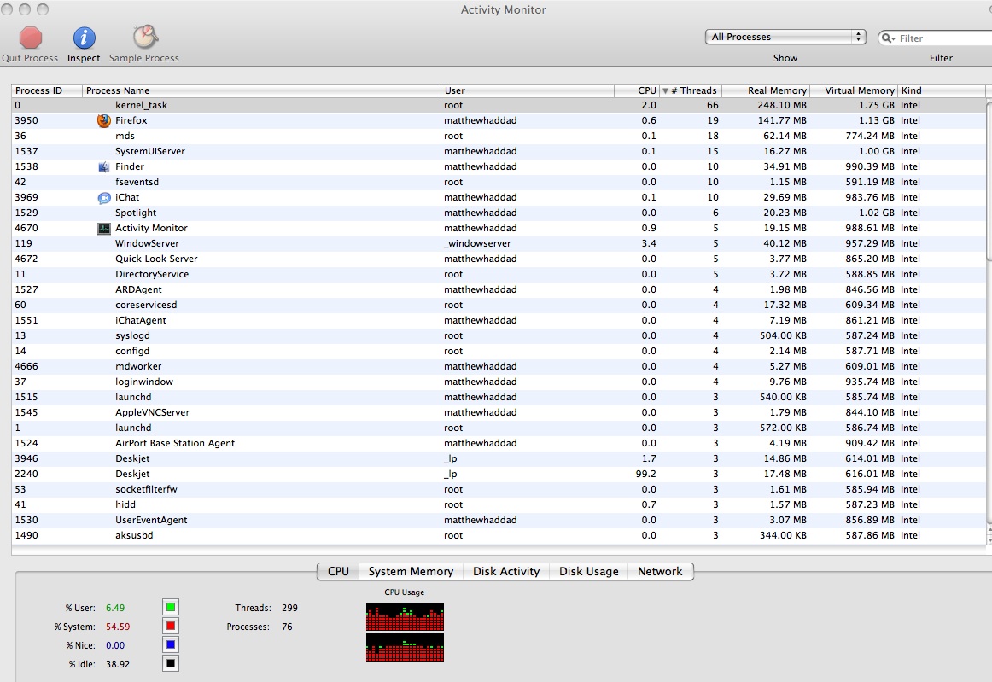This screenshot has width=992, height=682.
Task: Select launchd process with ID 1
Action: tap(499, 428)
